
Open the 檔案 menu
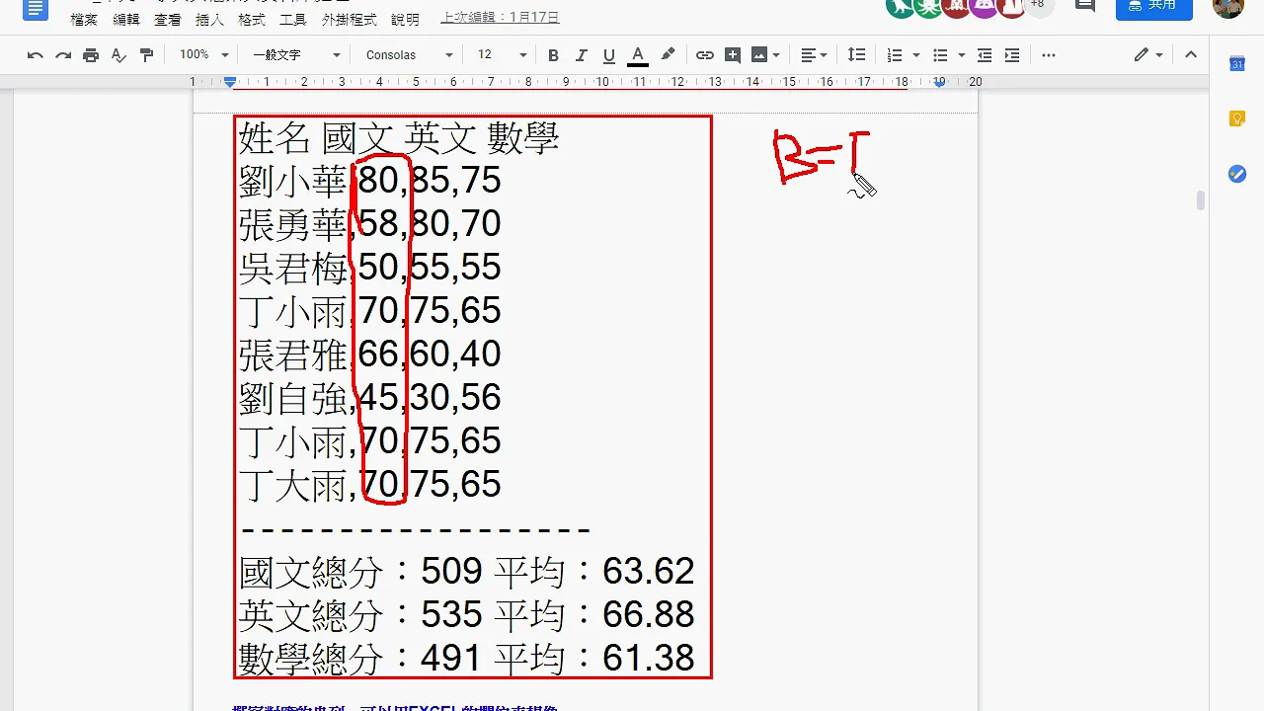click(x=84, y=19)
